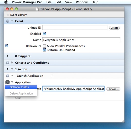Open the Launch Application action type popup

52,75
